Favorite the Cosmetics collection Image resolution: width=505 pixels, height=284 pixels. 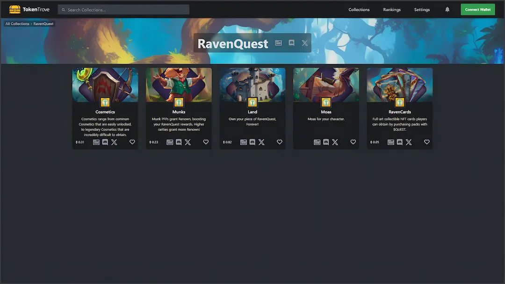click(132, 142)
